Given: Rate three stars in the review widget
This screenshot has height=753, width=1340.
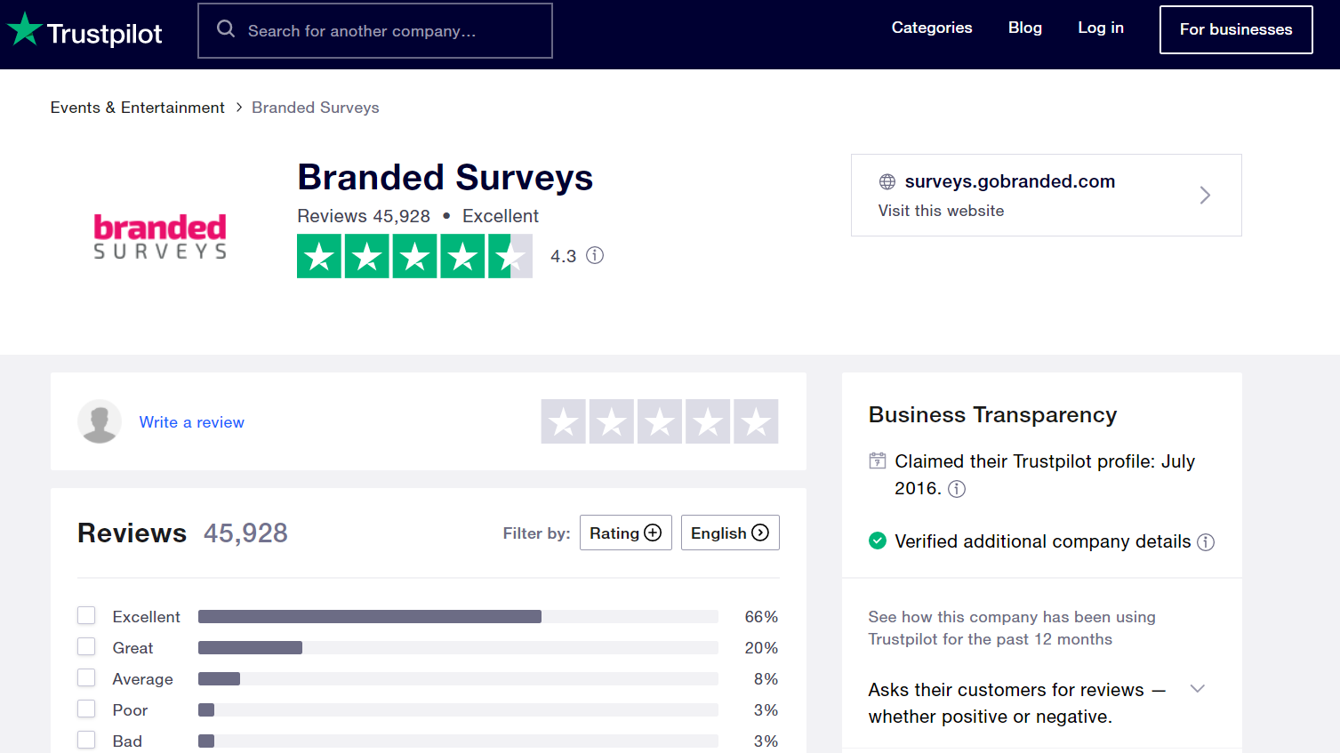Looking at the screenshot, I should (660, 421).
